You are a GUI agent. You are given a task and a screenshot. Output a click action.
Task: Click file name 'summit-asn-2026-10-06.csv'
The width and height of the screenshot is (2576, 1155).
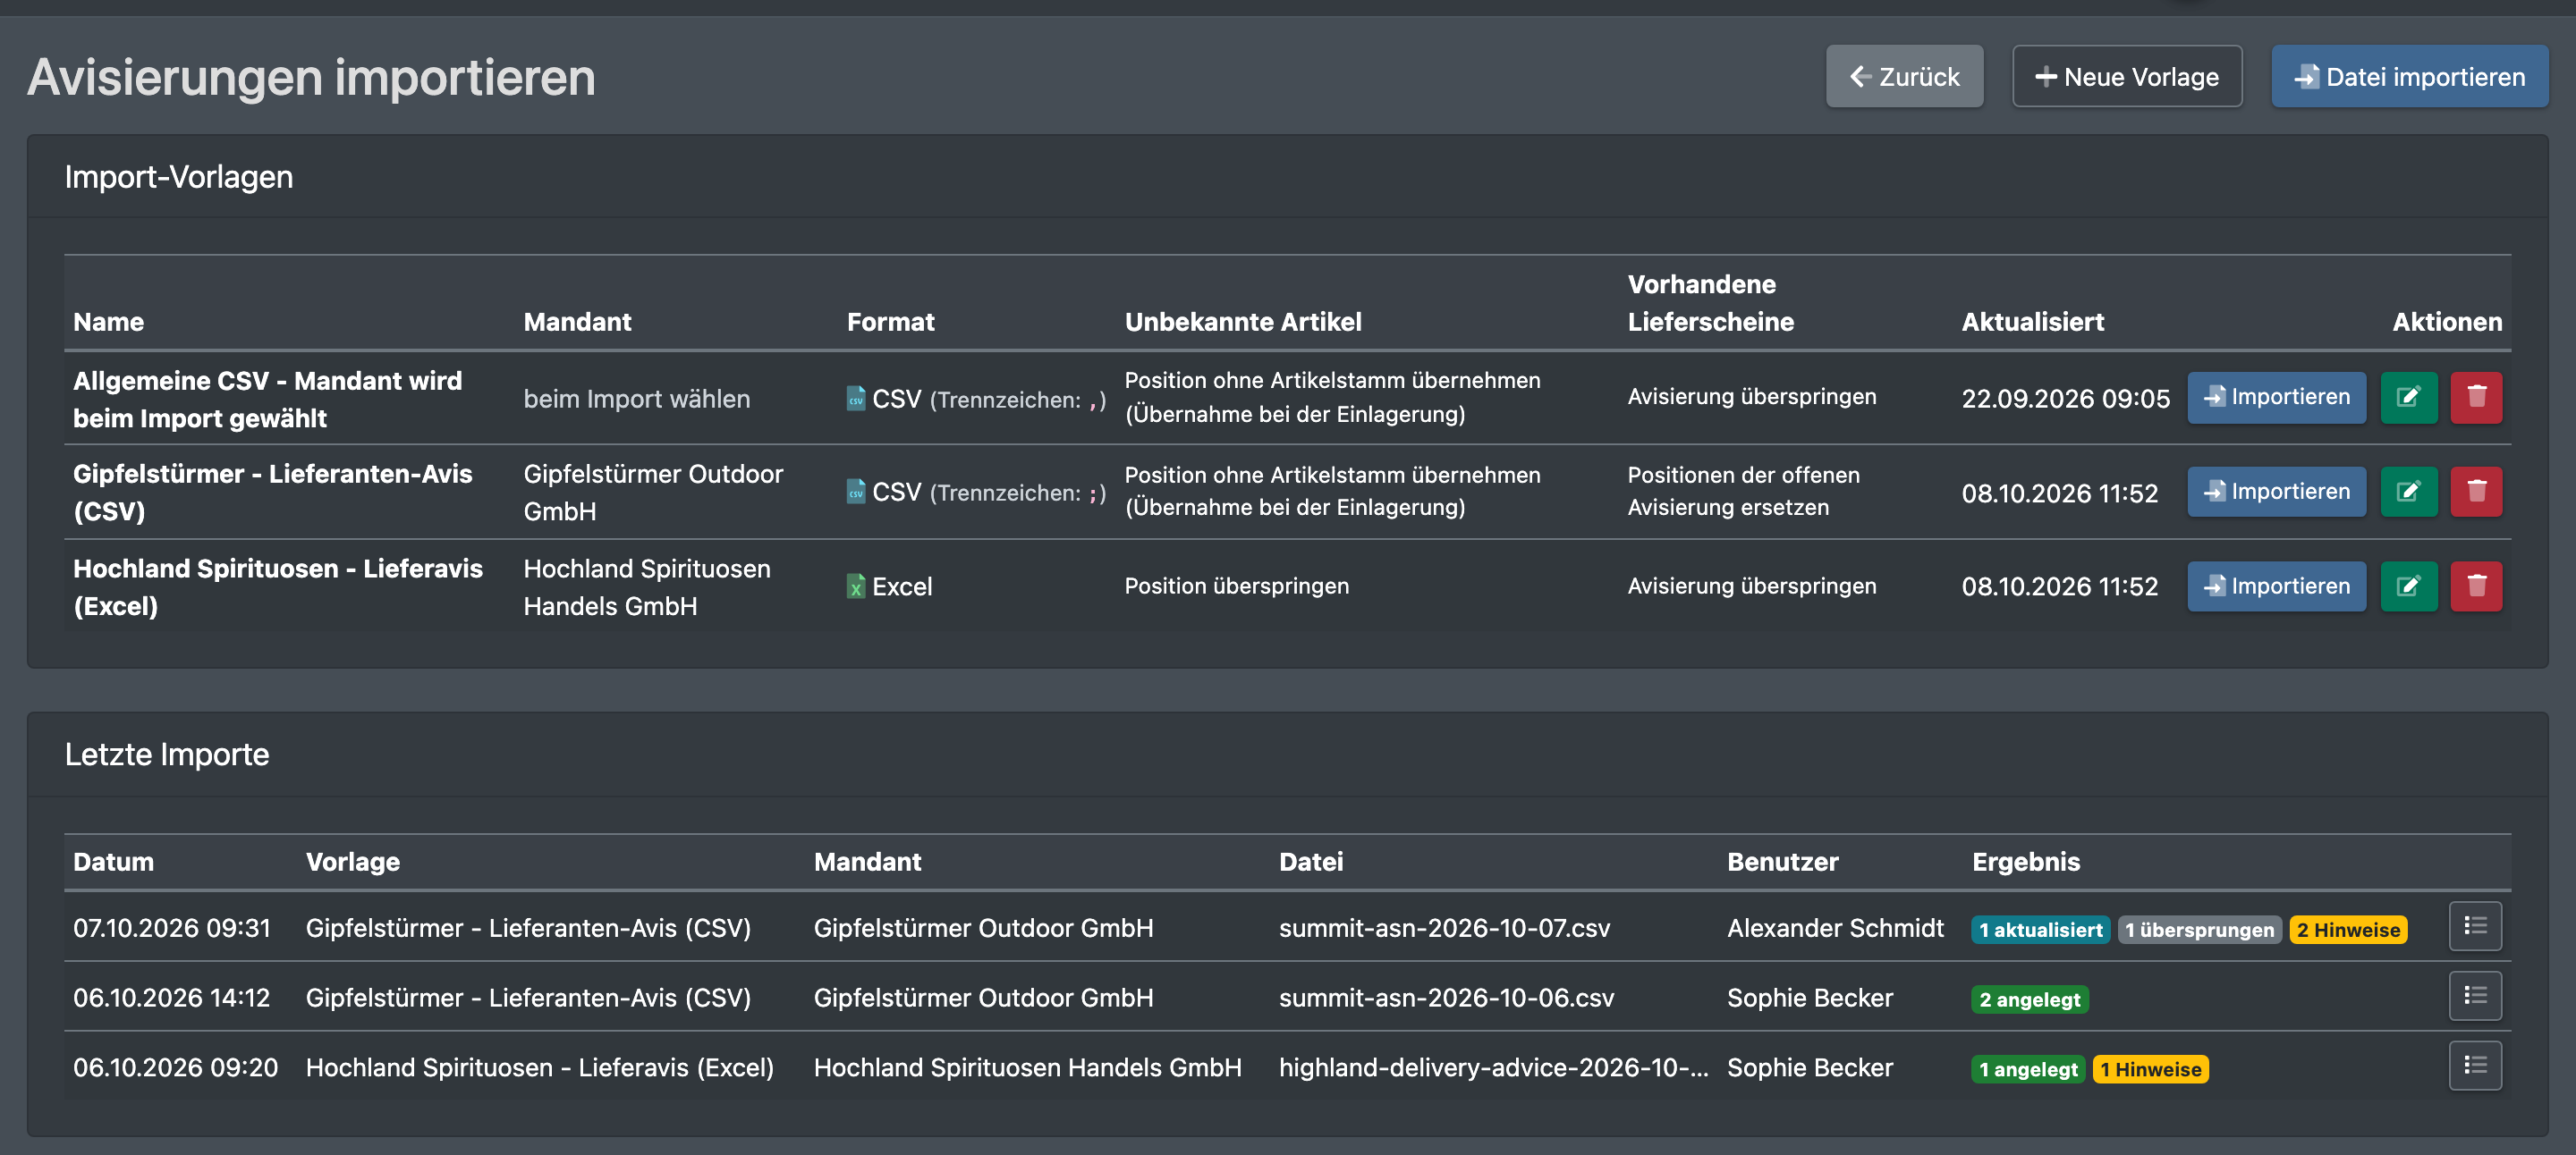(x=1446, y=999)
